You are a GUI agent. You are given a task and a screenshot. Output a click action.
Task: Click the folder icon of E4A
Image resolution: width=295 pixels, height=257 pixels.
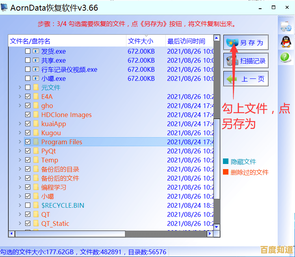(x=36, y=96)
